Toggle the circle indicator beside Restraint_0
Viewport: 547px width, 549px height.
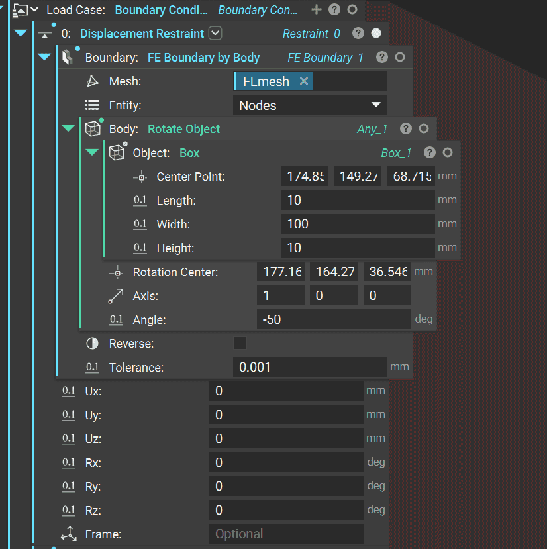376,34
